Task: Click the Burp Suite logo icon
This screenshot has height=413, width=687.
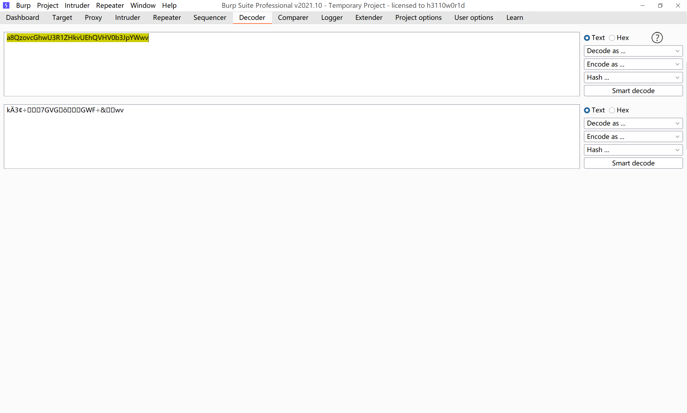Action: (x=6, y=5)
